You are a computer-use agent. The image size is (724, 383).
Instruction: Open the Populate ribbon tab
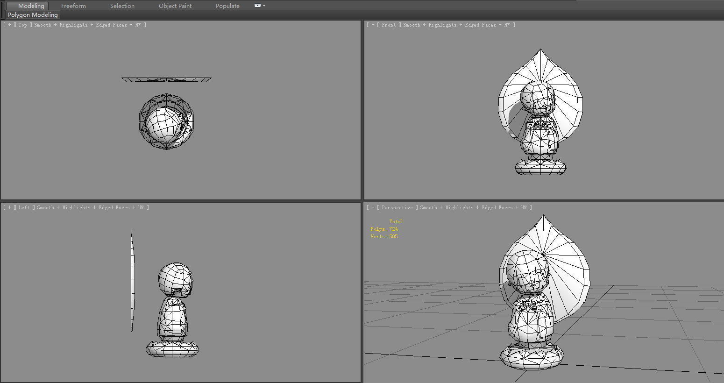click(227, 6)
